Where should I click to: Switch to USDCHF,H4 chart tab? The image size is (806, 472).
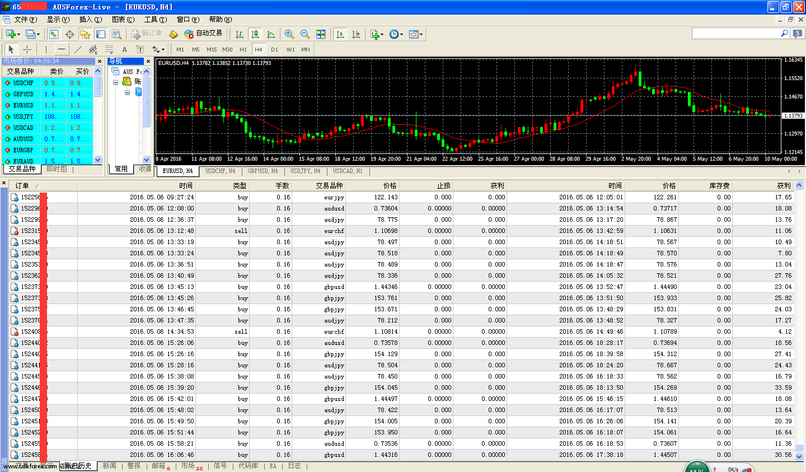pyautogui.click(x=220, y=171)
